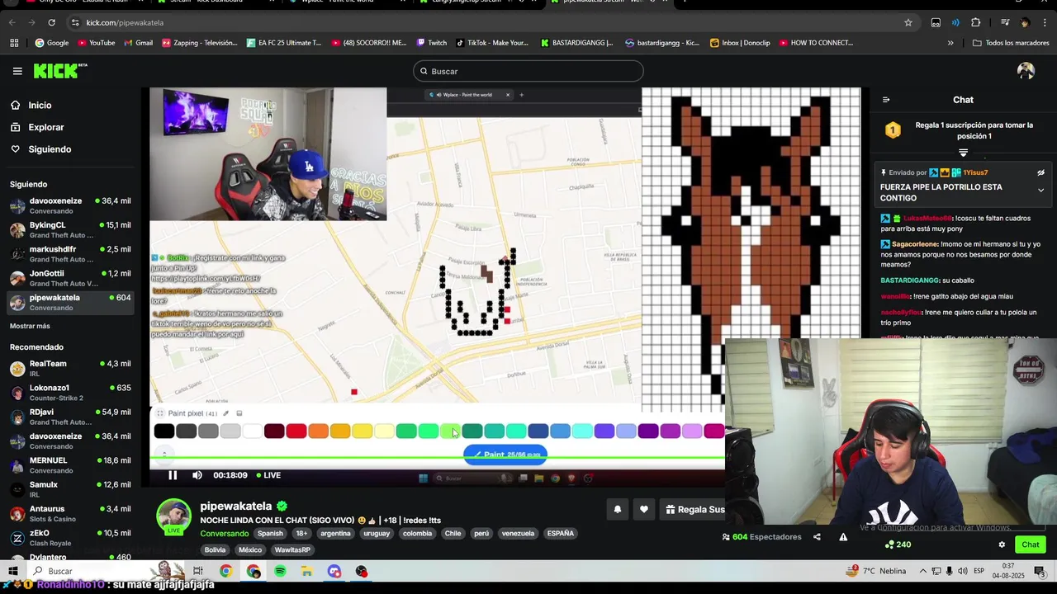Click the blue Paint button
The height and width of the screenshot is (594, 1057).
click(x=505, y=455)
